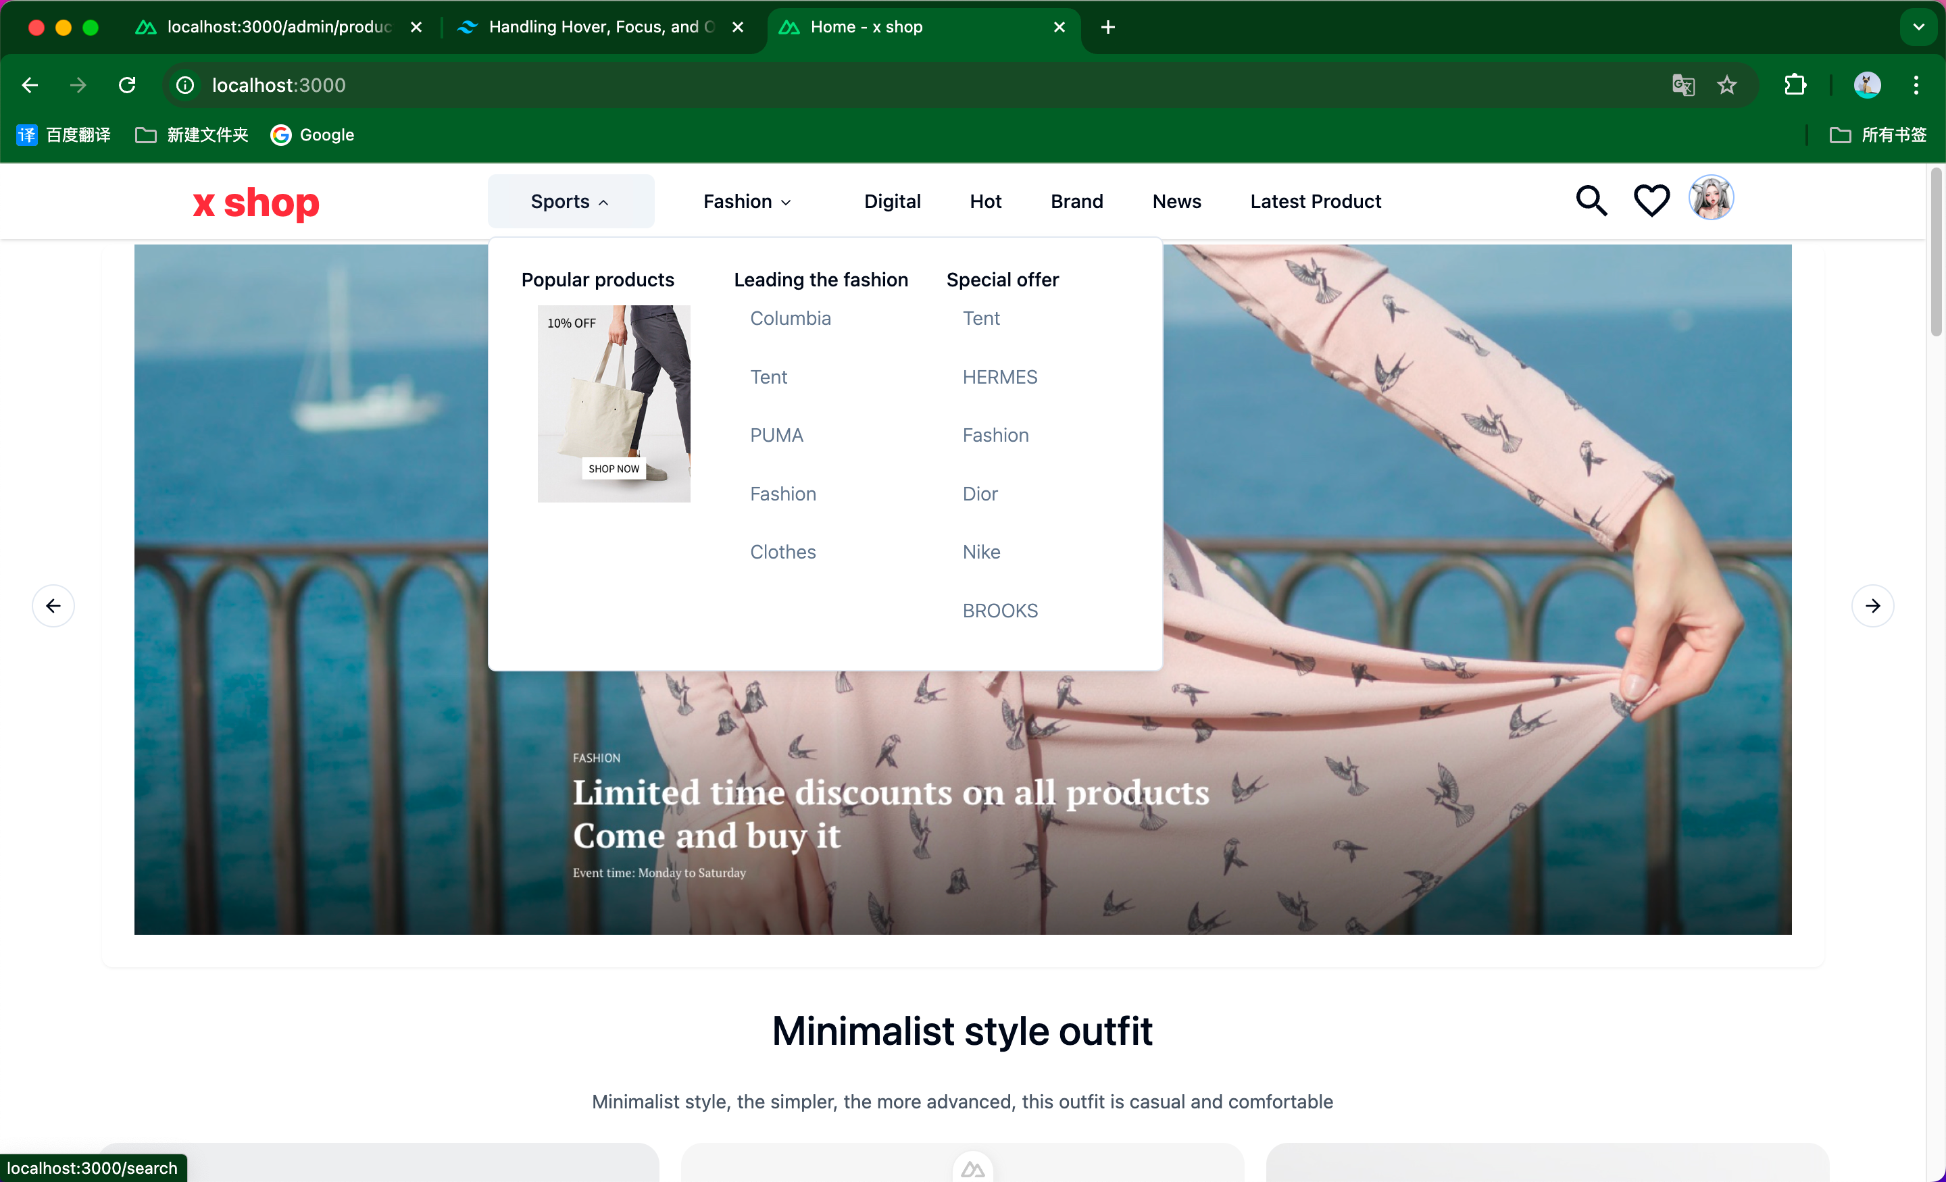This screenshot has width=1946, height=1182.
Task: Open the 百度翻译 bookmark
Action: click(x=64, y=135)
